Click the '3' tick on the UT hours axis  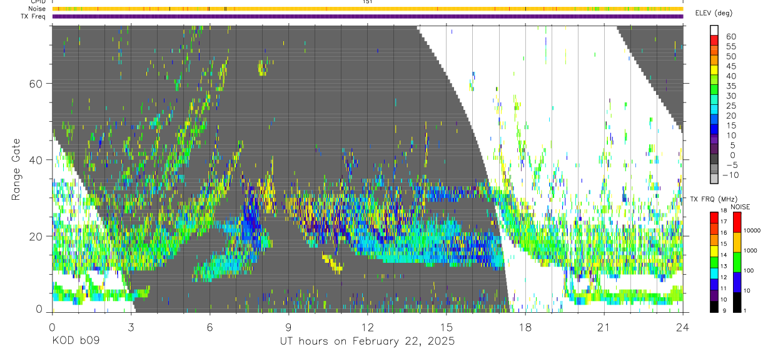pos(131,327)
